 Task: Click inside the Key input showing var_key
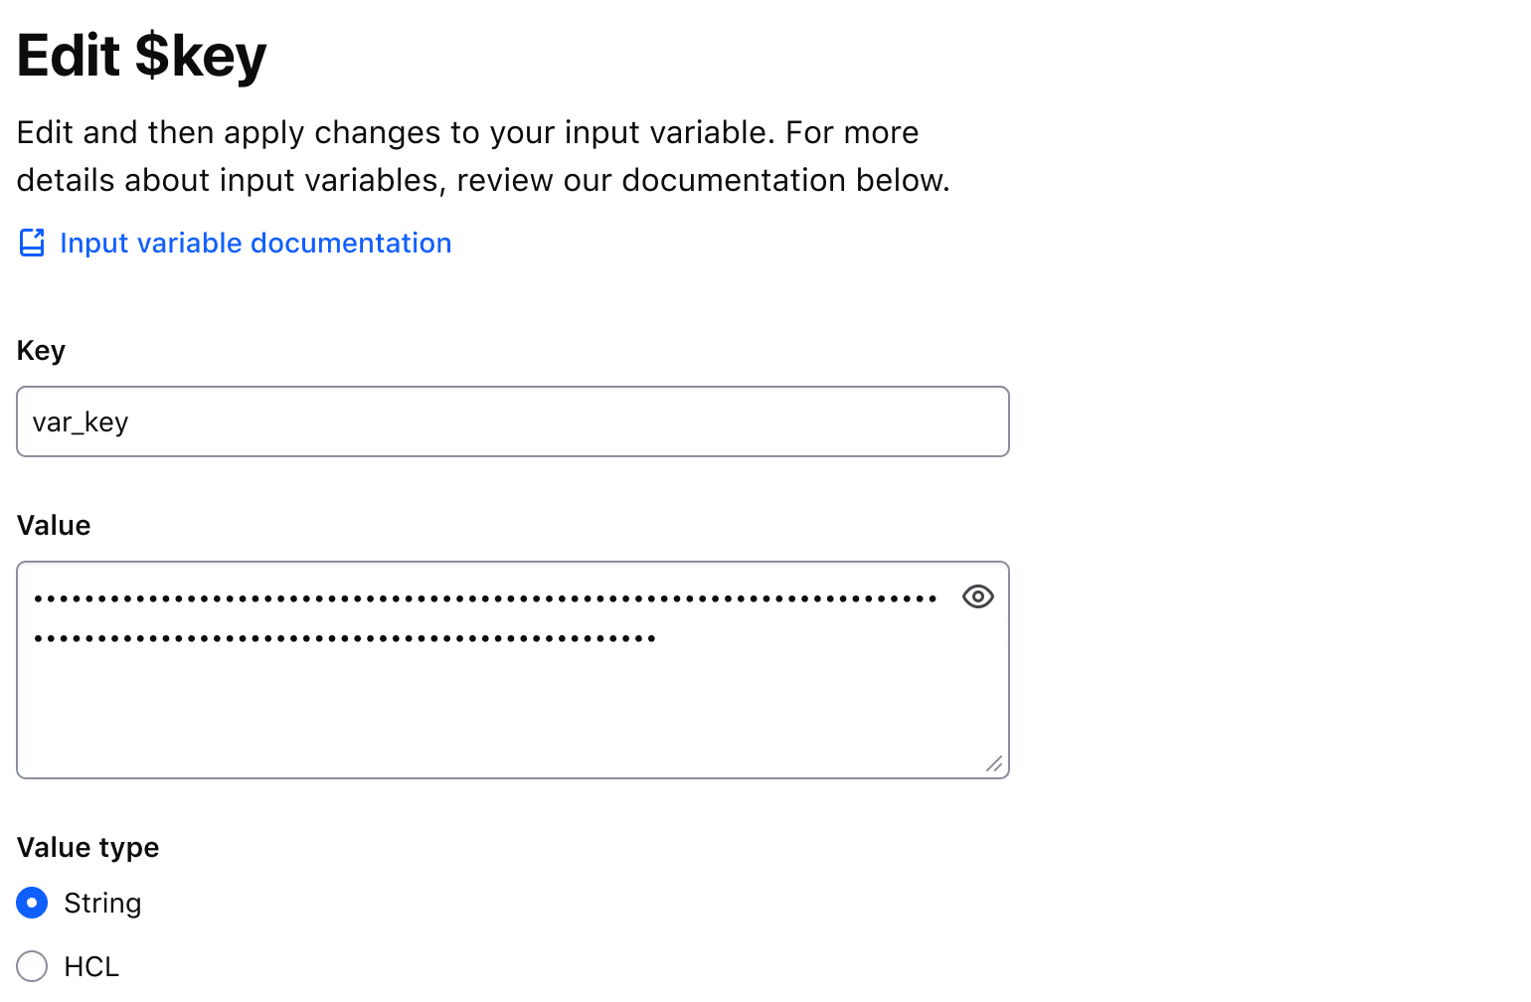coord(398,421)
